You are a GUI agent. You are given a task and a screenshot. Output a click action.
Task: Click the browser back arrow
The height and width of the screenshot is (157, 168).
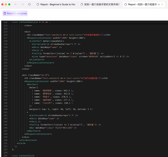[x=16, y=4]
